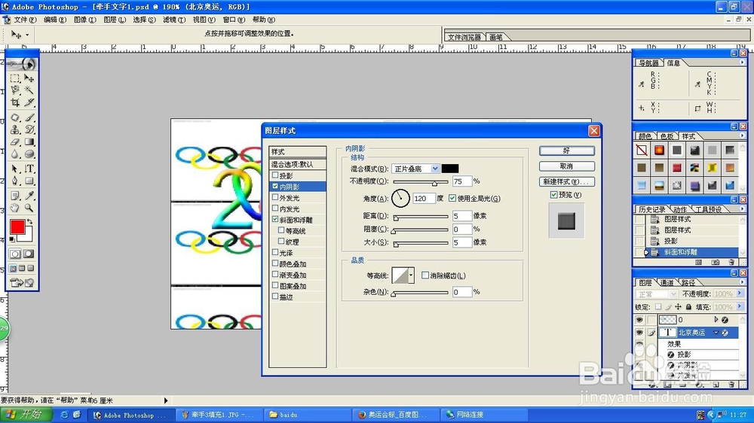
Task: Select the Pen tool
Action: 15,181
